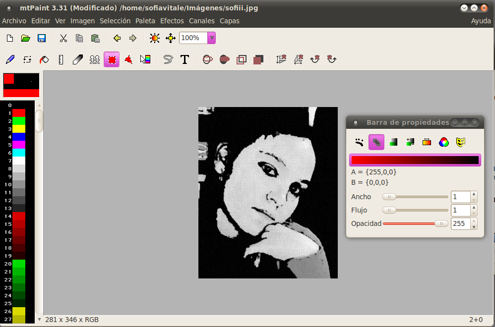Image resolution: width=495 pixels, height=327 pixels.
Task: Select the Paint tool
Action: coord(10,59)
